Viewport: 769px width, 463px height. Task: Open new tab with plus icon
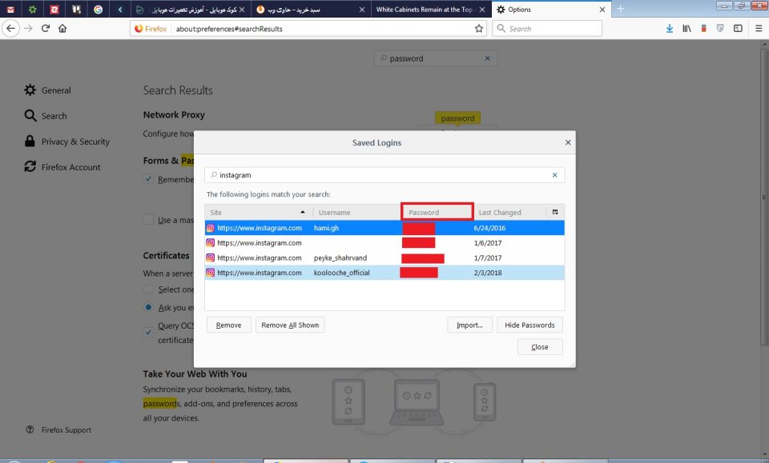coord(620,9)
